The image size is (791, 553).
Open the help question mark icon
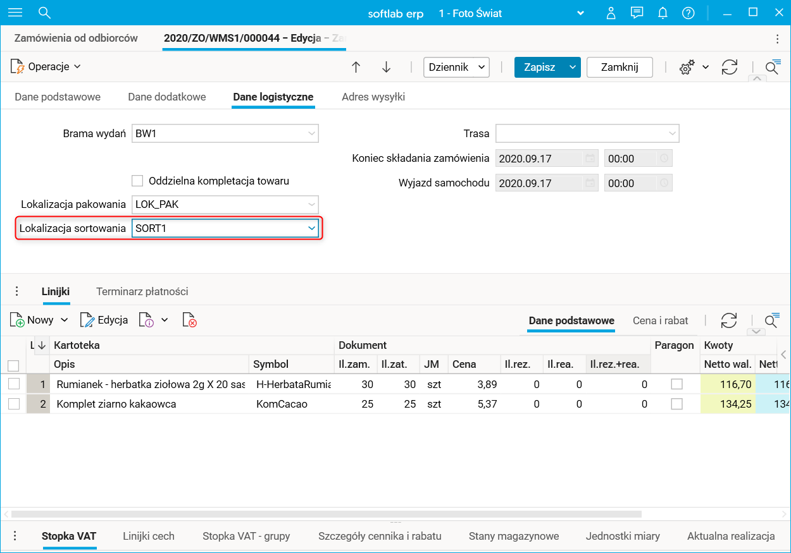pyautogui.click(x=688, y=13)
